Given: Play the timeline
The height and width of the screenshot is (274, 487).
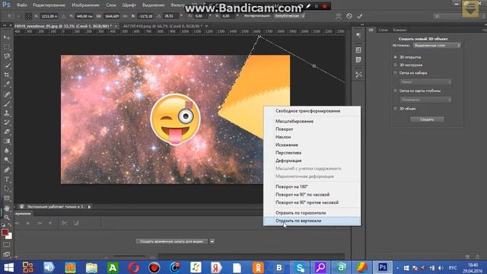Looking at the screenshot, I should [x=28, y=223].
